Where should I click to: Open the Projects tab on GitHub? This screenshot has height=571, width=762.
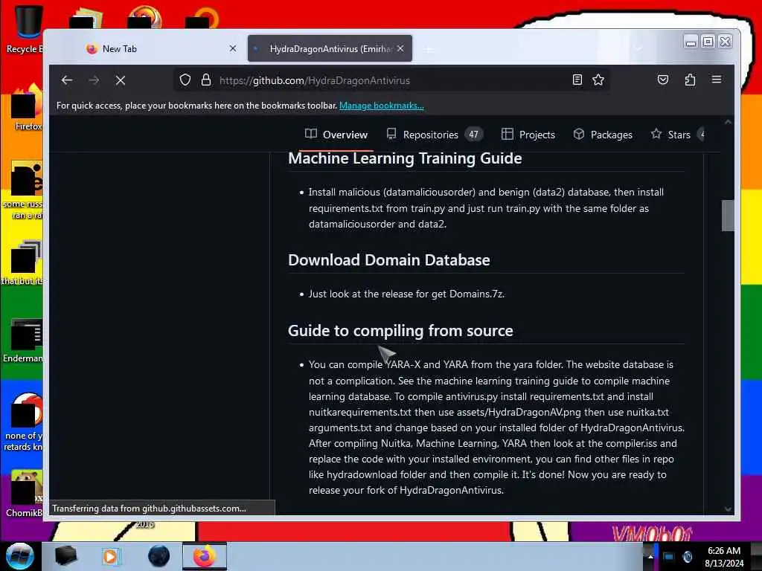[528, 135]
